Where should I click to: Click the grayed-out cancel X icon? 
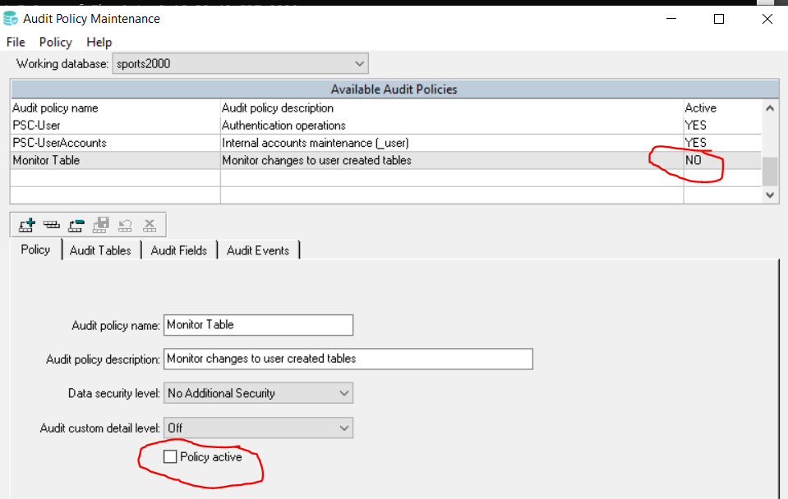[150, 225]
